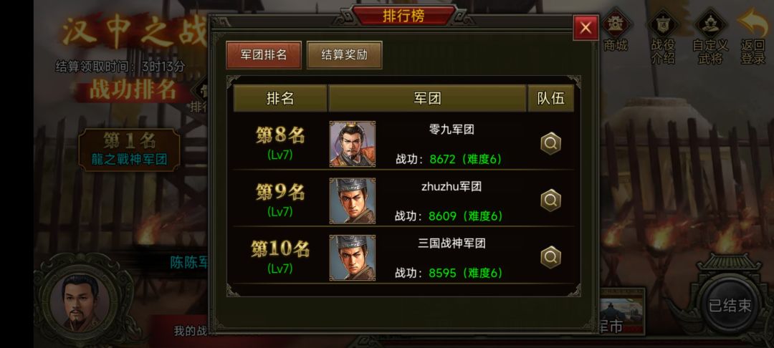The width and height of the screenshot is (774, 348).
Task: Select the 第1名 龍之戰神军团 banner
Action: tap(129, 150)
